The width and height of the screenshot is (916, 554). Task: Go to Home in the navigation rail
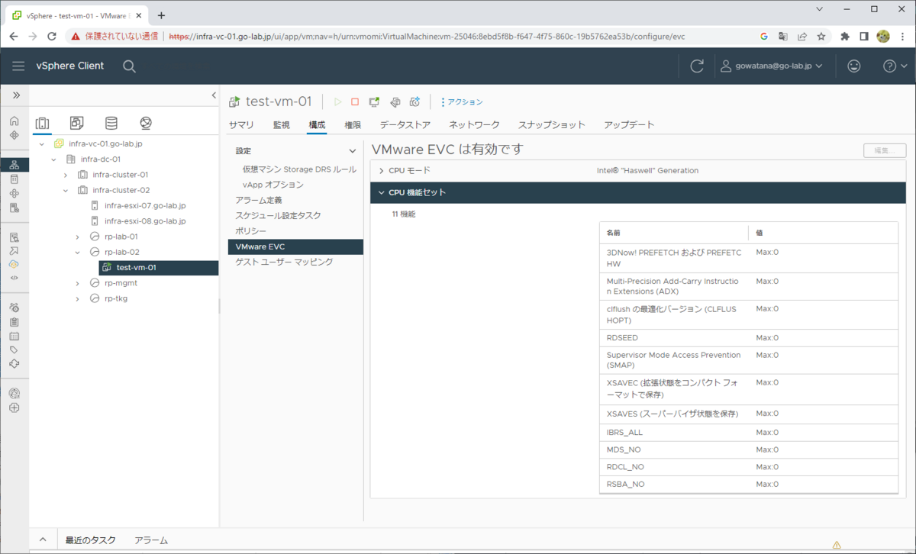[15, 121]
